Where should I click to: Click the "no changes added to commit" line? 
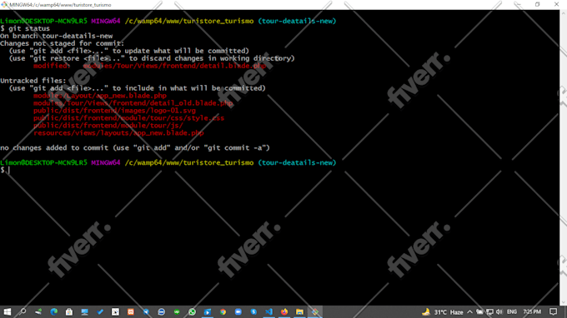coord(135,148)
